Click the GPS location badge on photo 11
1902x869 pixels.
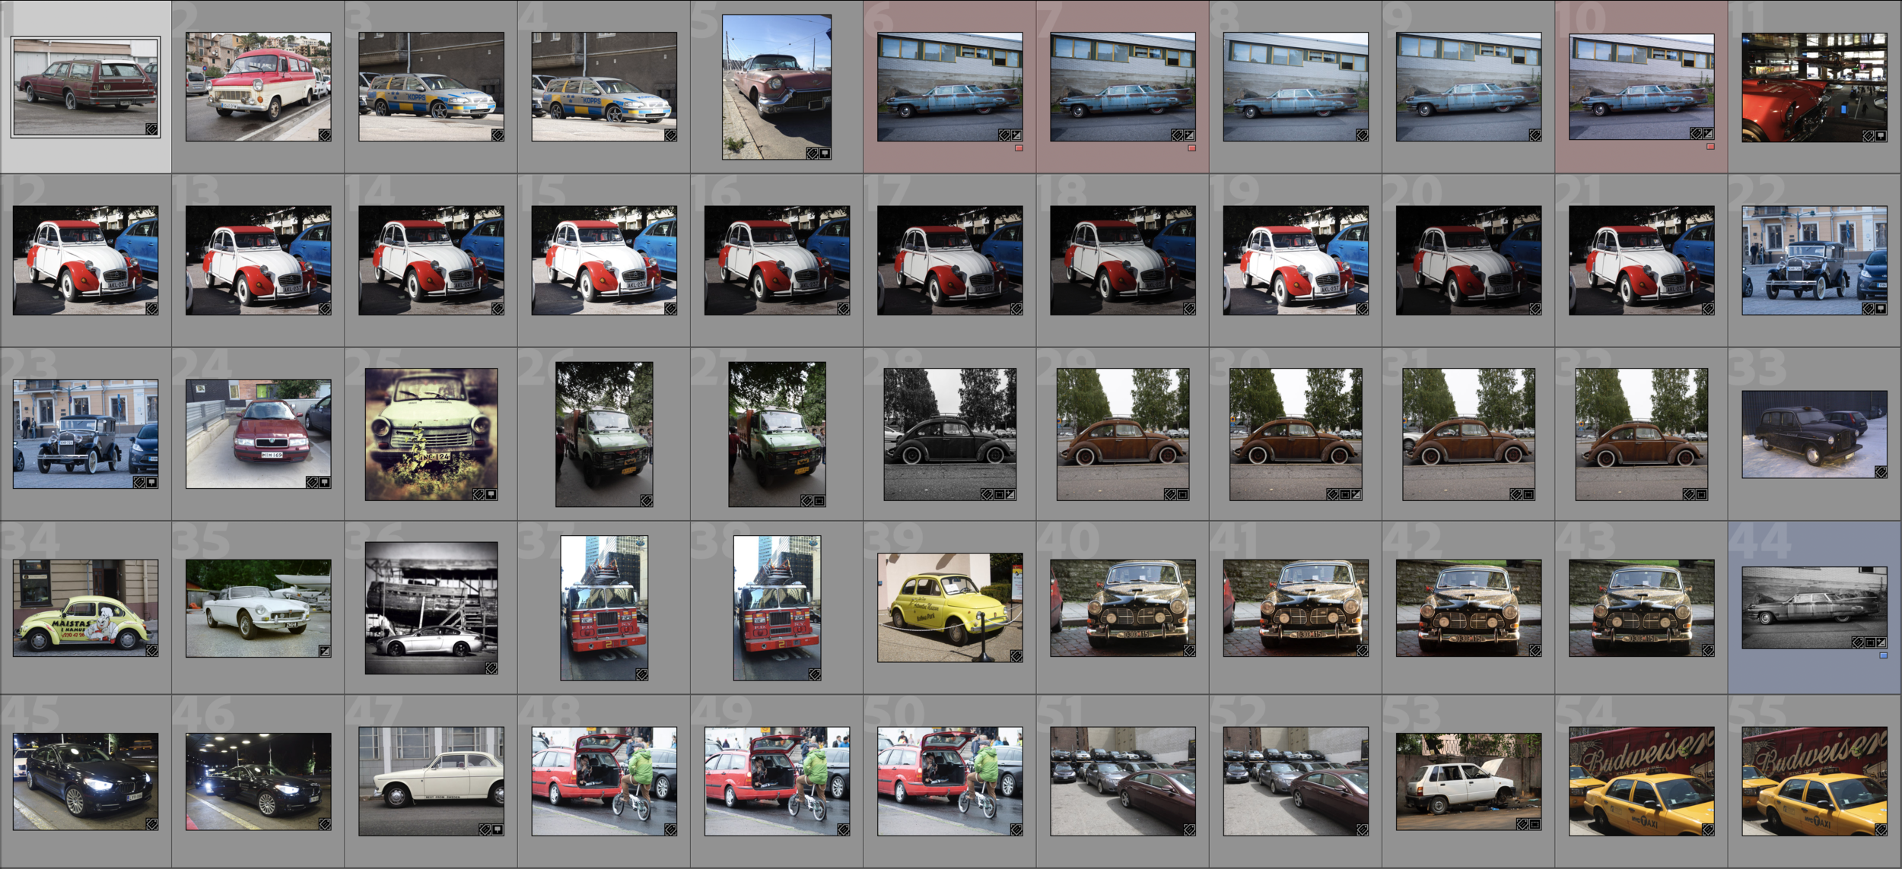tap(1881, 136)
